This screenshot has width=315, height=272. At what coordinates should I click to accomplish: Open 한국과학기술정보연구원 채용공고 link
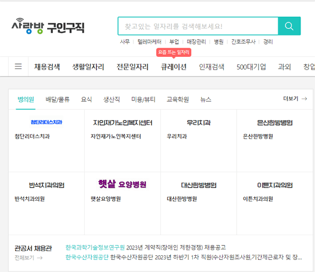click(x=146, y=248)
